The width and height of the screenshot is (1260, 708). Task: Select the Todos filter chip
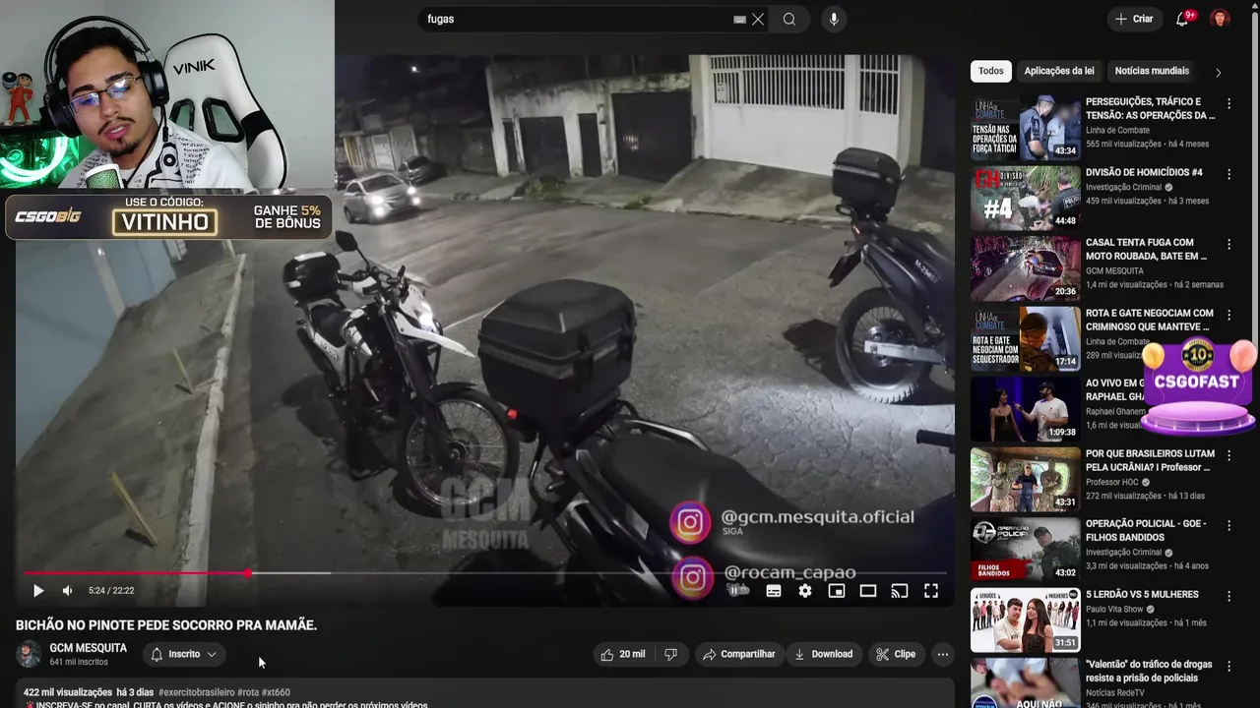[x=991, y=71]
